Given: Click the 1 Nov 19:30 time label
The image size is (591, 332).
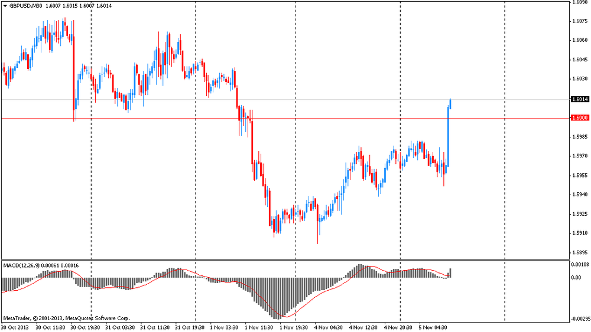Looking at the screenshot, I should (x=295, y=326).
